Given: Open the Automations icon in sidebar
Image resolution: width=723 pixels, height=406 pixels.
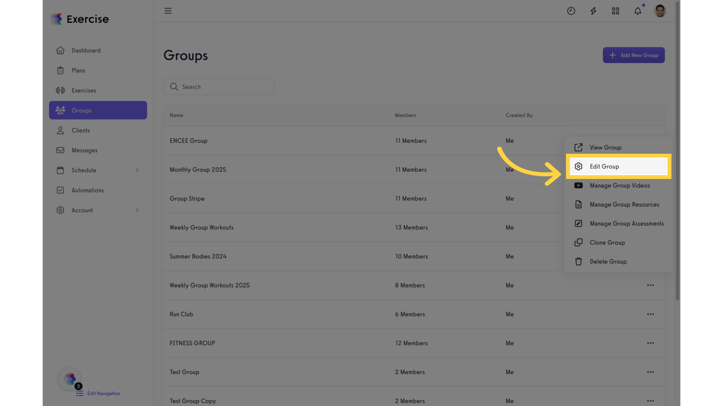Looking at the screenshot, I should [x=60, y=190].
